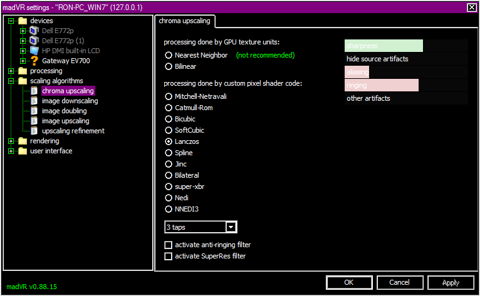The image size is (480, 296).
Task: Click the first Dell E772p monitor icon
Action: [34, 31]
